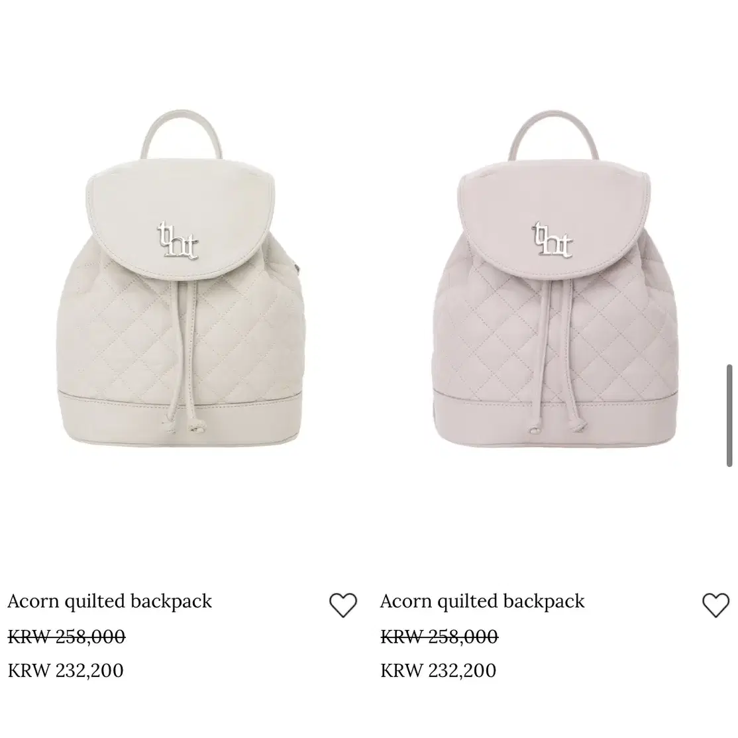Click the heart icon for pink backpack
Screen dimensions: 738x738
(x=716, y=605)
